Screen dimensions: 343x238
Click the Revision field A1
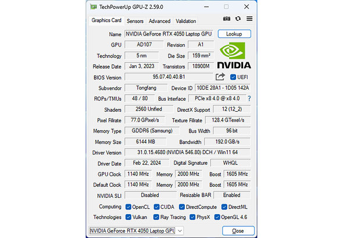[x=201, y=45]
